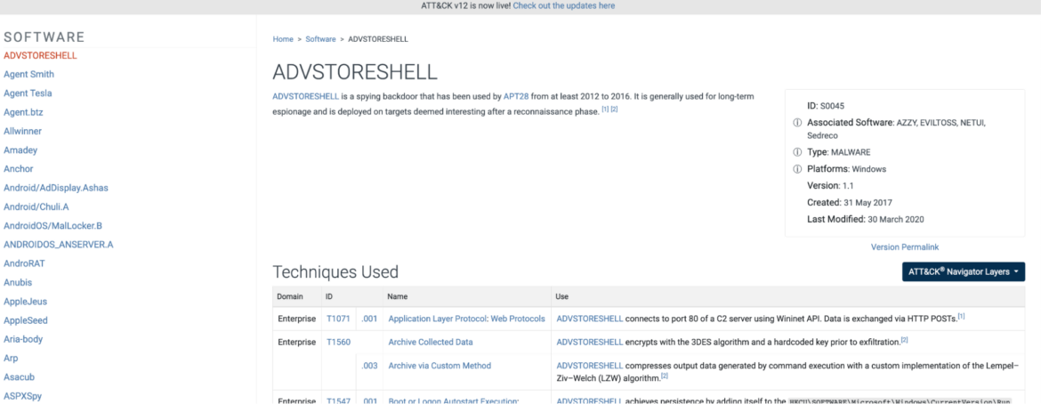Open Aria-body software entry
The height and width of the screenshot is (404, 1041).
(23, 339)
